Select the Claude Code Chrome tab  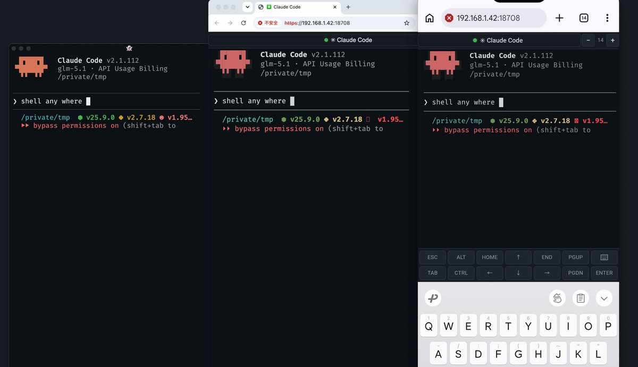coord(297,7)
